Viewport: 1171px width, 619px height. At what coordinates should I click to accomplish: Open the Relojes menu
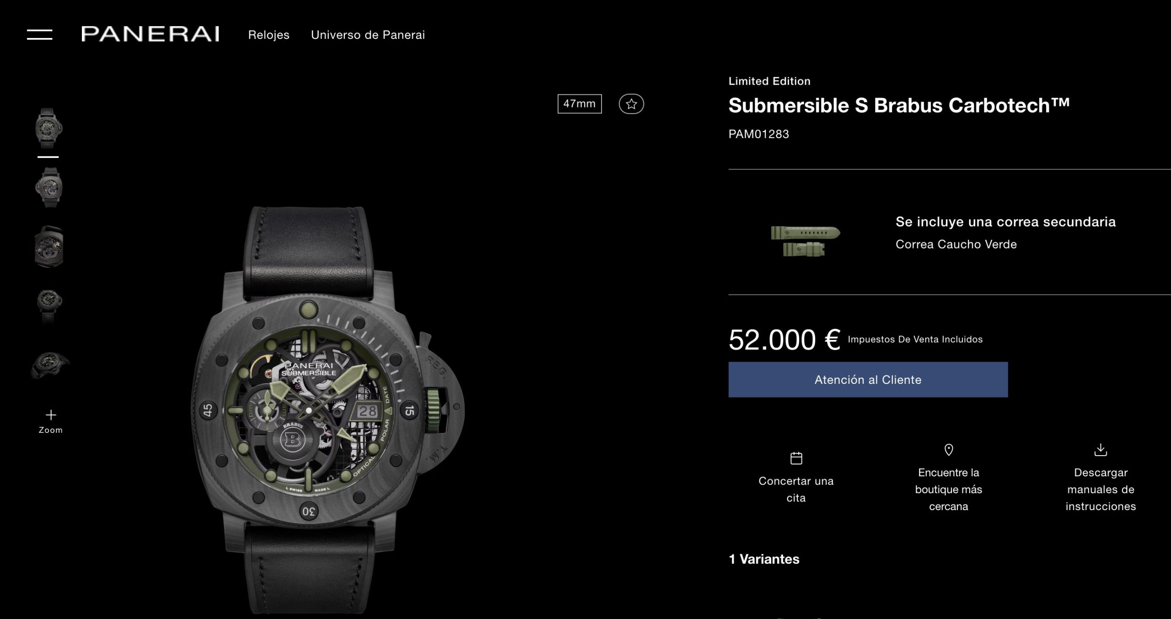point(269,35)
